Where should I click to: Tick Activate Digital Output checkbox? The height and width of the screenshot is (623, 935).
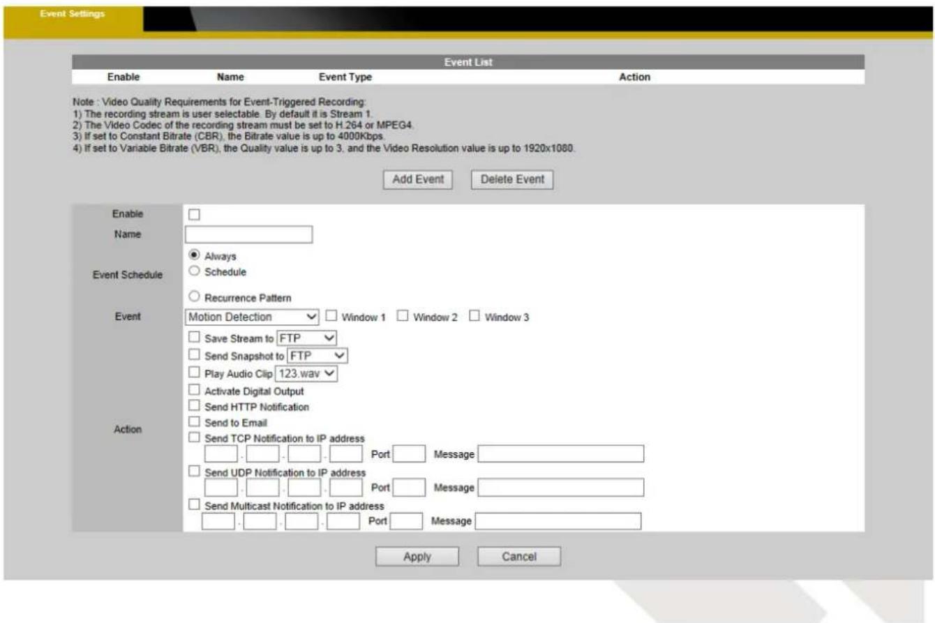pos(195,391)
